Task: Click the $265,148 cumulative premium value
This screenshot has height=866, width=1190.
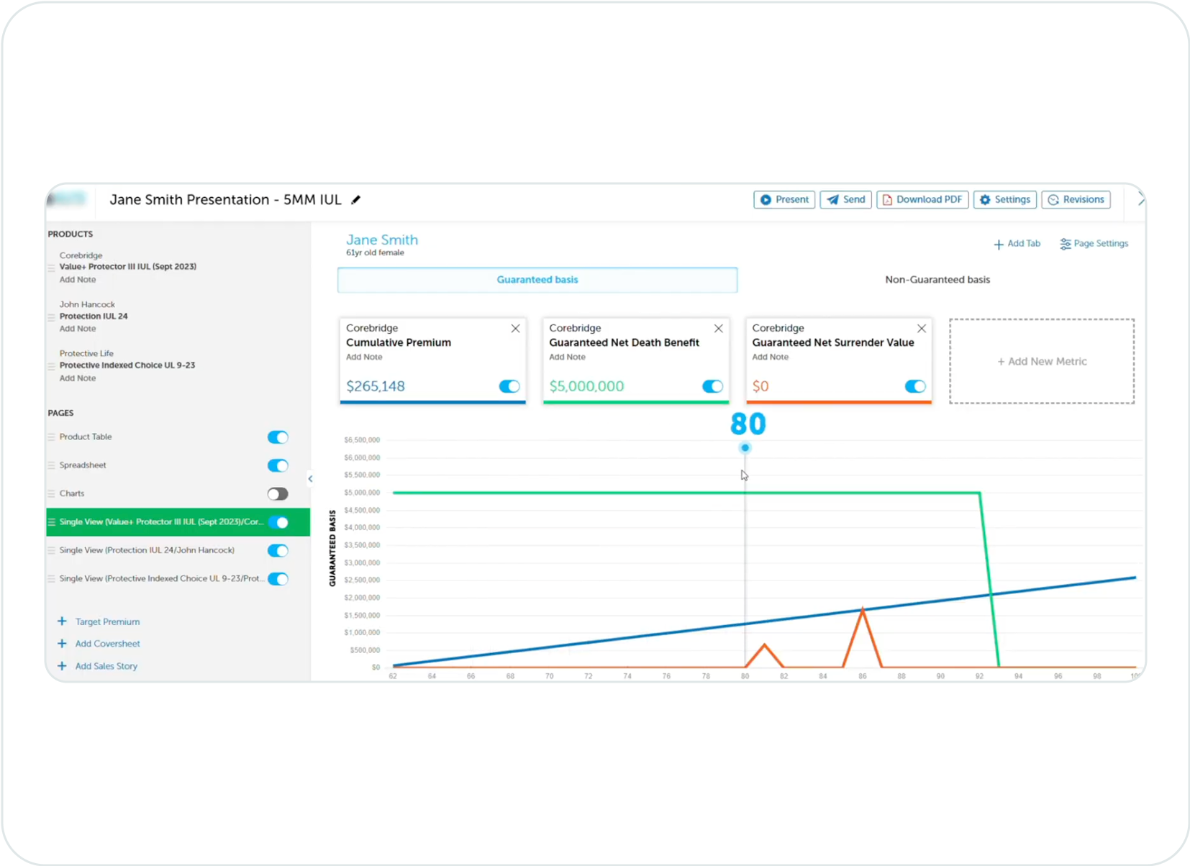Action: [x=376, y=386]
